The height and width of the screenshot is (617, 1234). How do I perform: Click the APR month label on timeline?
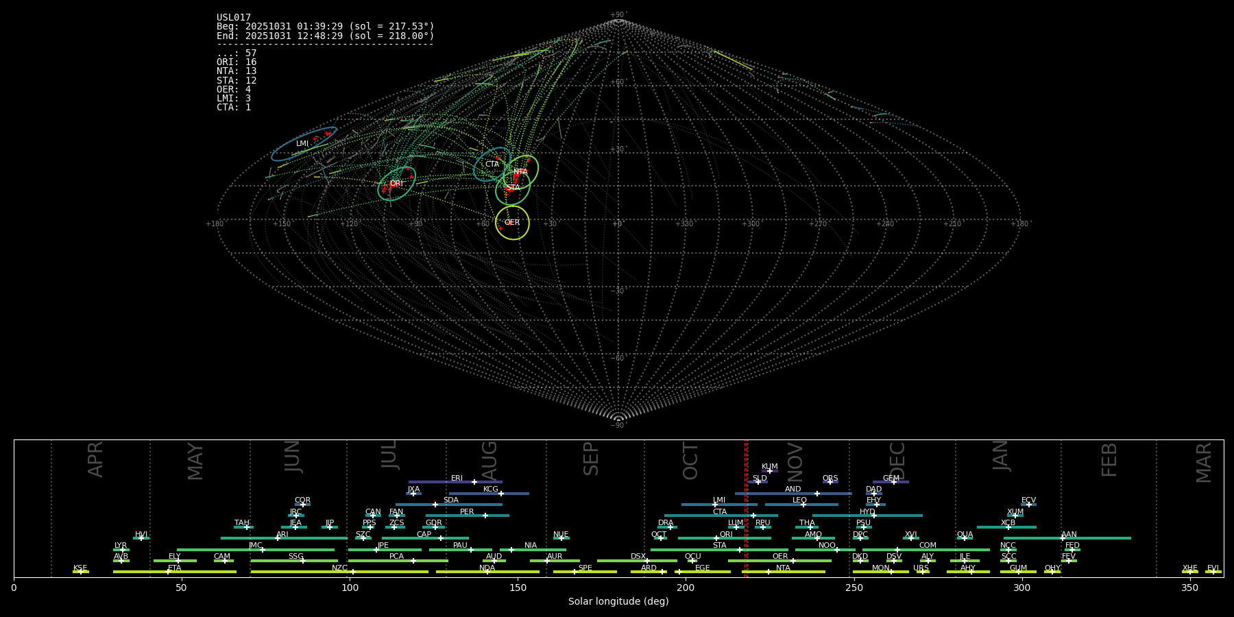click(x=95, y=459)
